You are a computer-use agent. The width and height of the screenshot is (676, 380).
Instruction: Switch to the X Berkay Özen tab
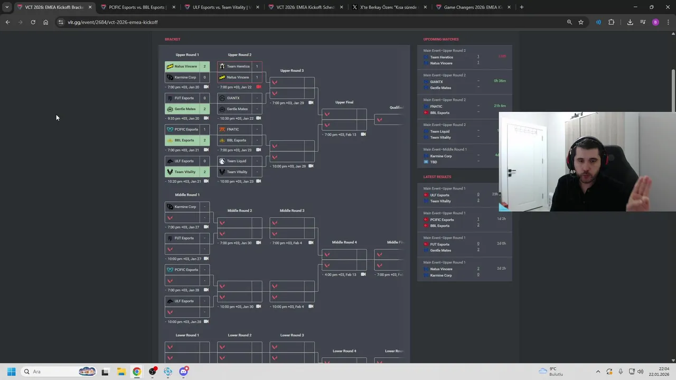[389, 7]
